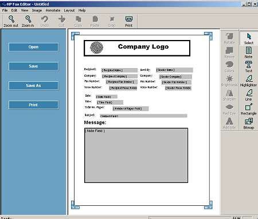Click the Recipient Fax Number field
Viewport: 258px width, 219px height.
coord(122,82)
